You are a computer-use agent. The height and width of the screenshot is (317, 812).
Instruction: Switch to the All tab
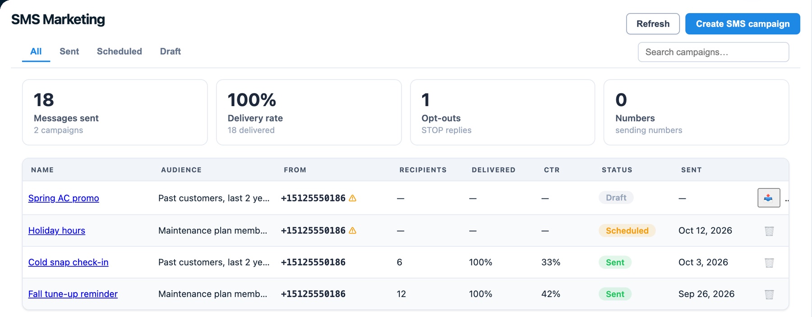(x=36, y=51)
